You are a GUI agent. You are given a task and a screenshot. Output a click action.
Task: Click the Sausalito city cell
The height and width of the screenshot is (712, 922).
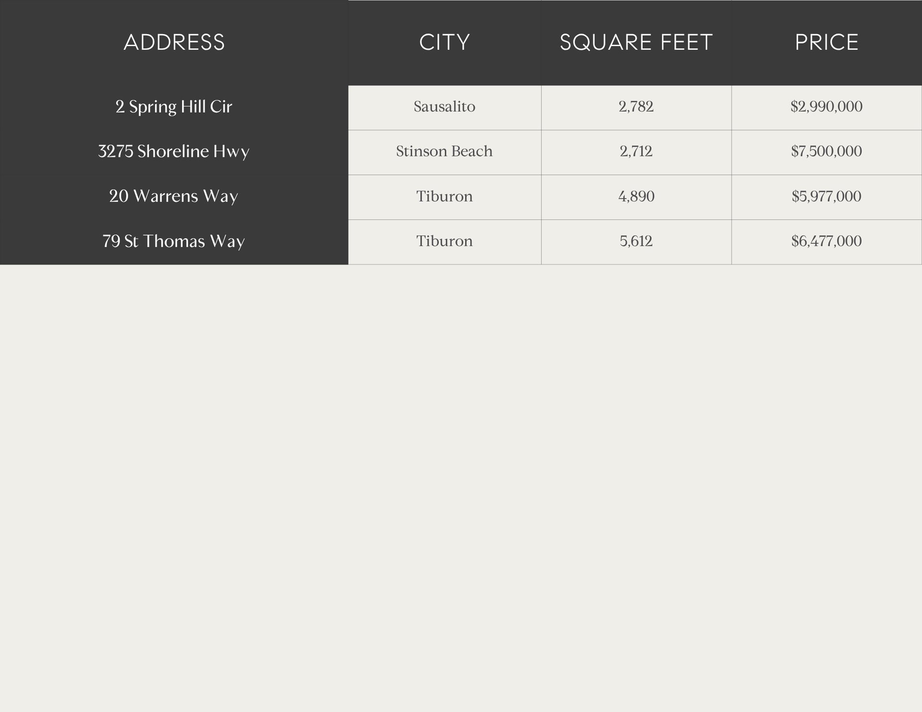(x=445, y=108)
